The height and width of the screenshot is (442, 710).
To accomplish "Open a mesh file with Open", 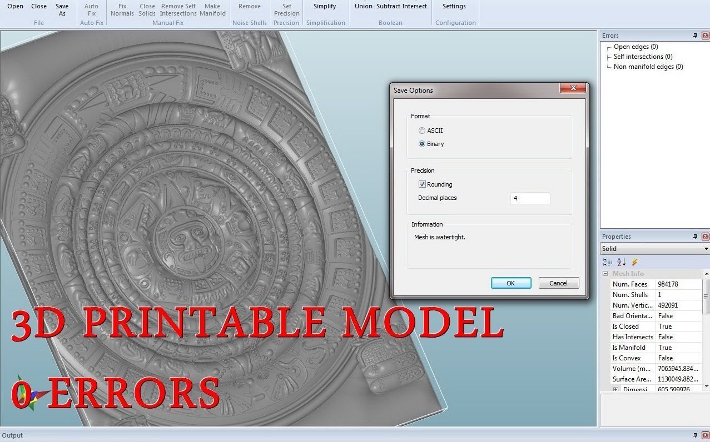I will point(15,7).
